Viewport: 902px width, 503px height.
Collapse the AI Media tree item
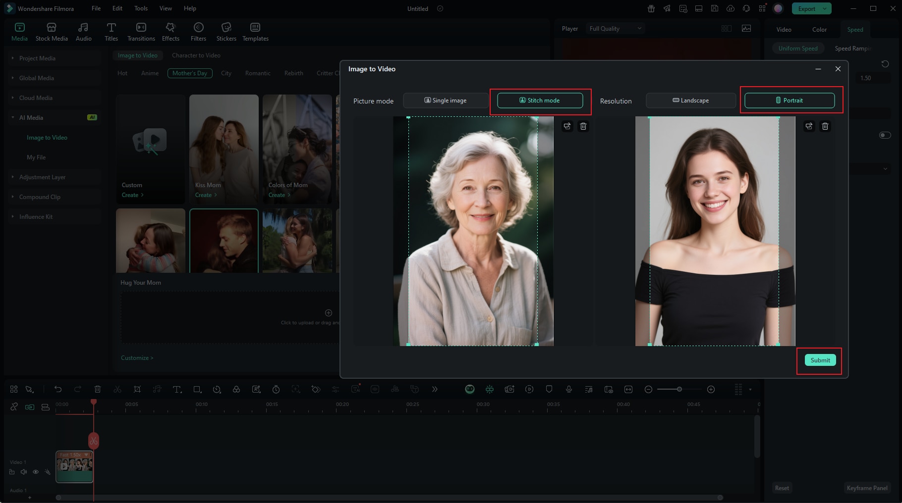coord(13,118)
